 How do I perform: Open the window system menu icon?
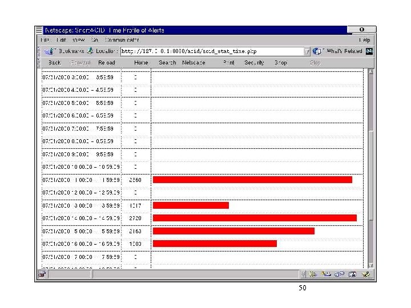[x=39, y=30]
